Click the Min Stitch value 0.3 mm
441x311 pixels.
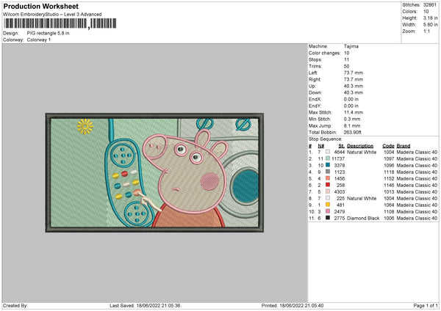[352, 119]
